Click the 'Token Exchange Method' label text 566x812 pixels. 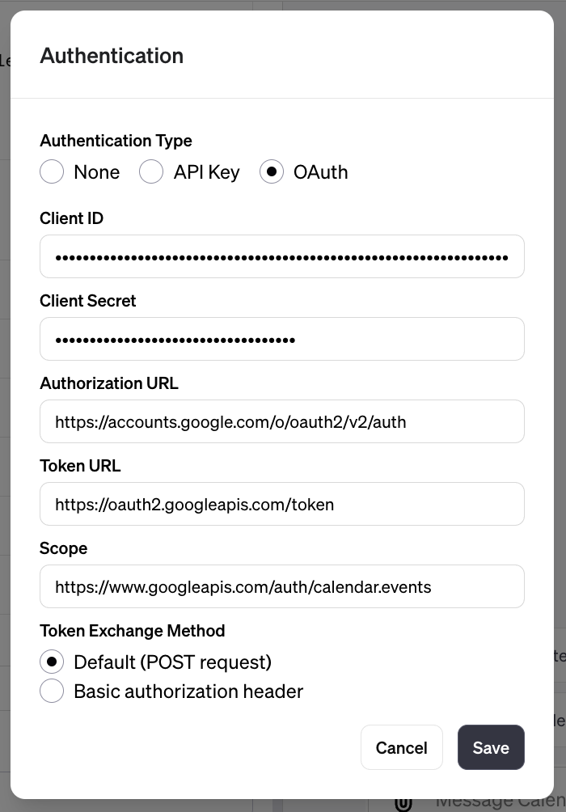[133, 631]
